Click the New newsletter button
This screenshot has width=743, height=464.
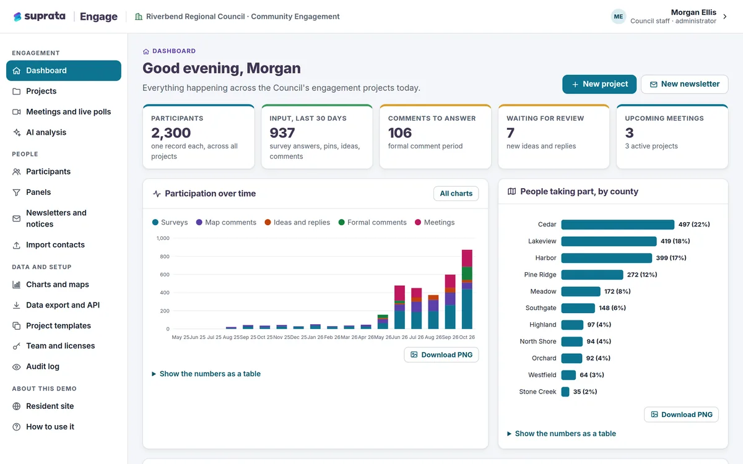[x=684, y=84]
